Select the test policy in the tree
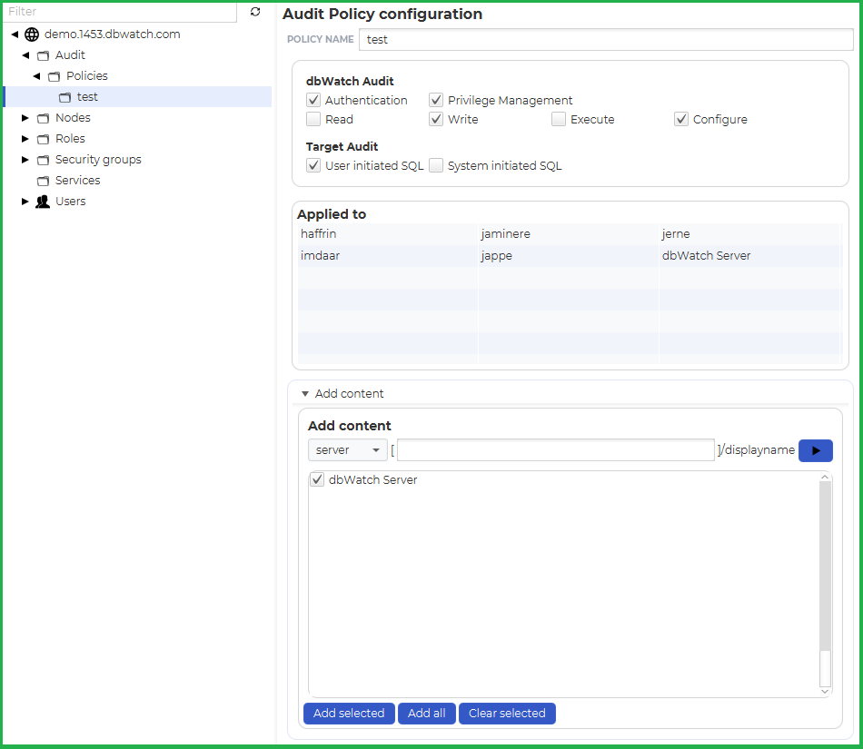863x749 pixels. (87, 97)
